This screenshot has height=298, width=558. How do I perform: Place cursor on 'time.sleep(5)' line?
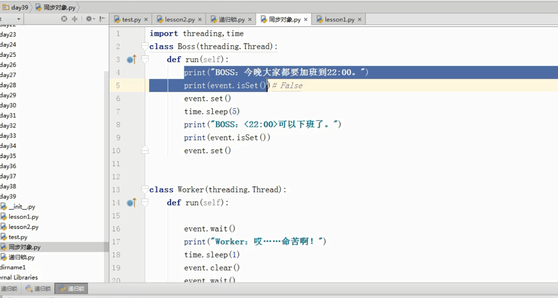212,111
